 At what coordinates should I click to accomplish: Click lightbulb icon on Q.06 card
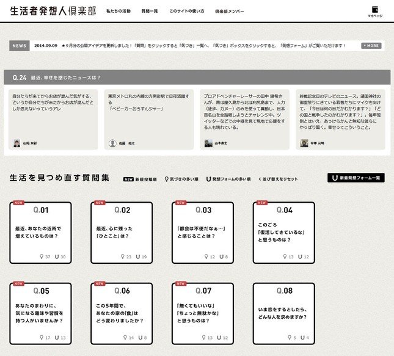click(125, 338)
